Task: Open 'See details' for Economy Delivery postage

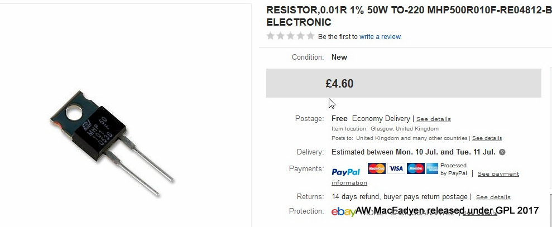Action: pyautogui.click(x=433, y=119)
